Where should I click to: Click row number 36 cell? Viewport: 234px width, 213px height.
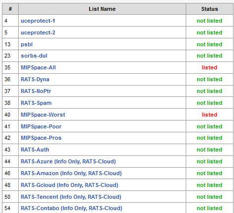coord(10,79)
